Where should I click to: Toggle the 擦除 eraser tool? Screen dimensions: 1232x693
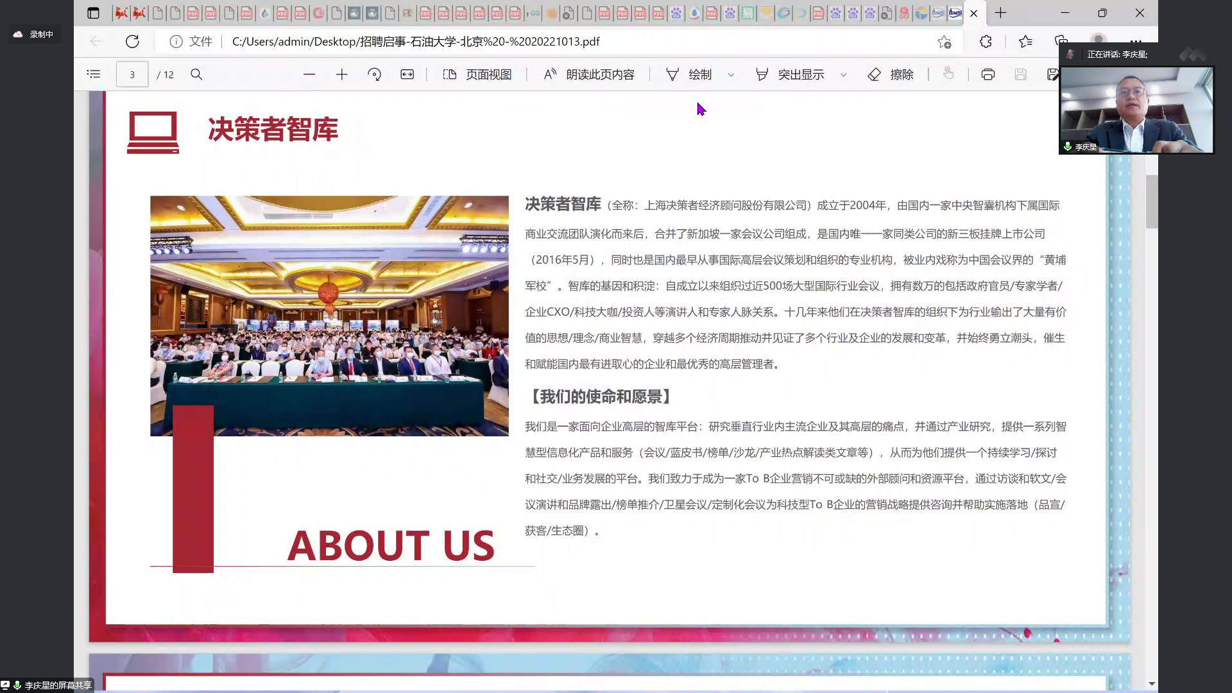(x=891, y=74)
